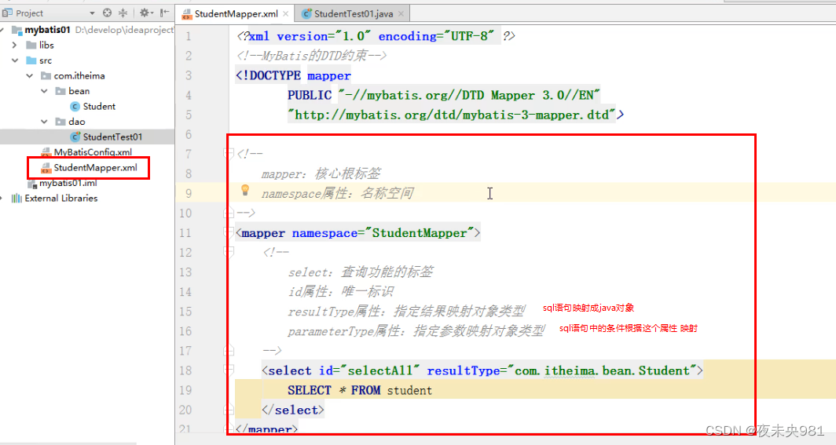Click the External Libraries icon
This screenshot has width=836, height=445.
[16, 199]
